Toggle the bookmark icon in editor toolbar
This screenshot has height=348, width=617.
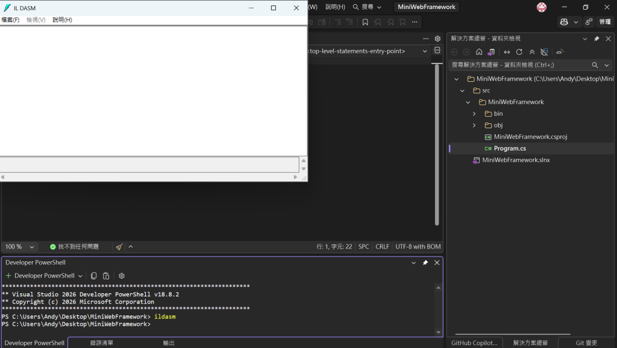click(365, 22)
